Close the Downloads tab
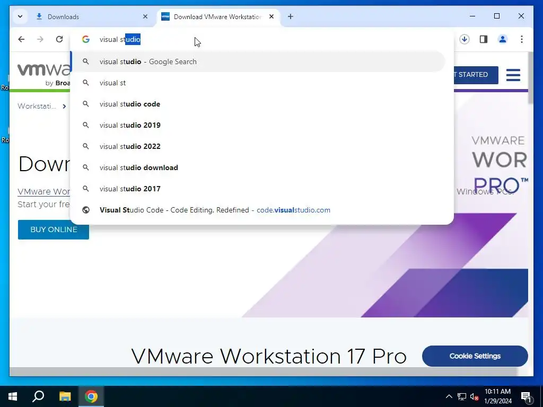This screenshot has width=543, height=407. click(x=145, y=16)
